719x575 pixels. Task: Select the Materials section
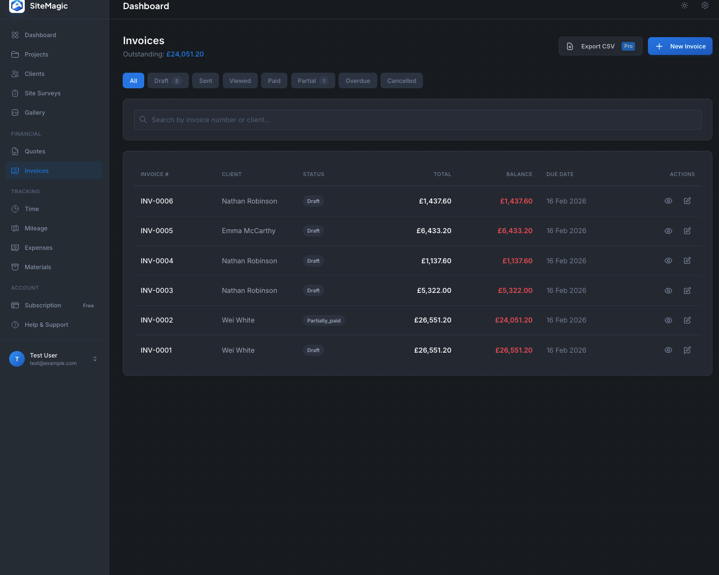pyautogui.click(x=38, y=267)
